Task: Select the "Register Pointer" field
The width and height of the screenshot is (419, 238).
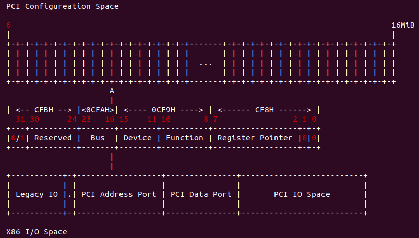Action: [255, 138]
